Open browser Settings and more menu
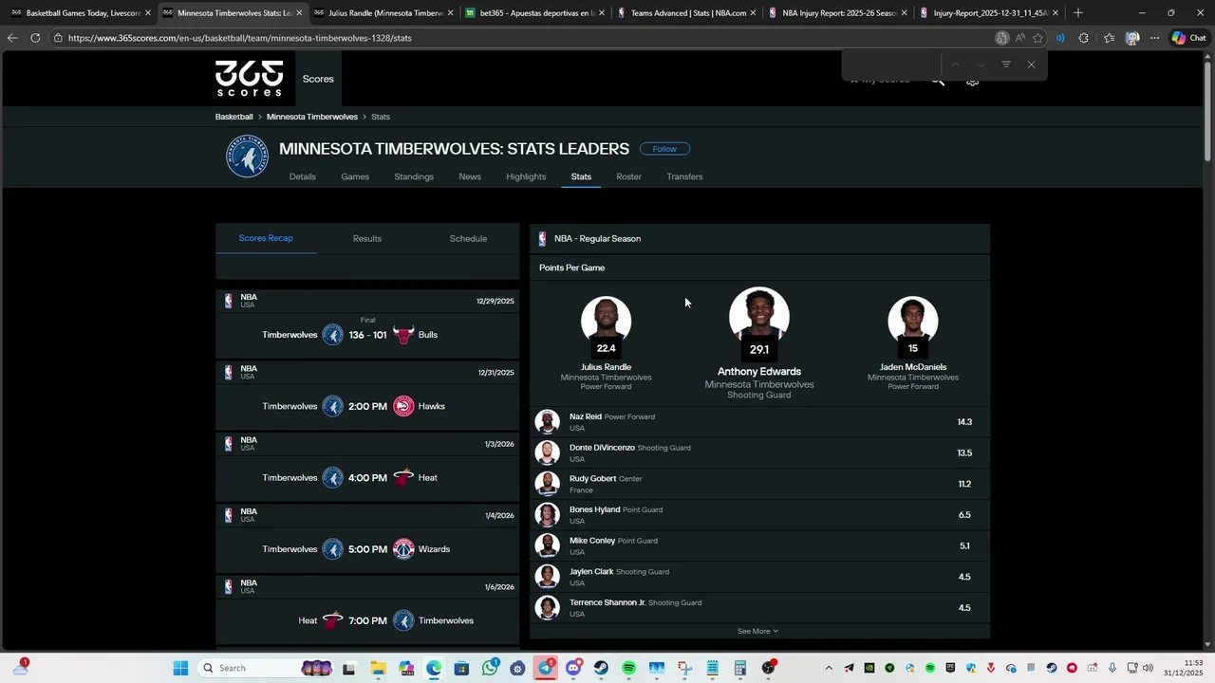 pyautogui.click(x=1154, y=38)
